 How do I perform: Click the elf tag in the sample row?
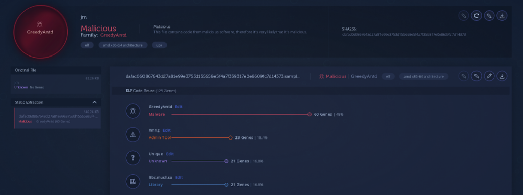[x=388, y=76]
